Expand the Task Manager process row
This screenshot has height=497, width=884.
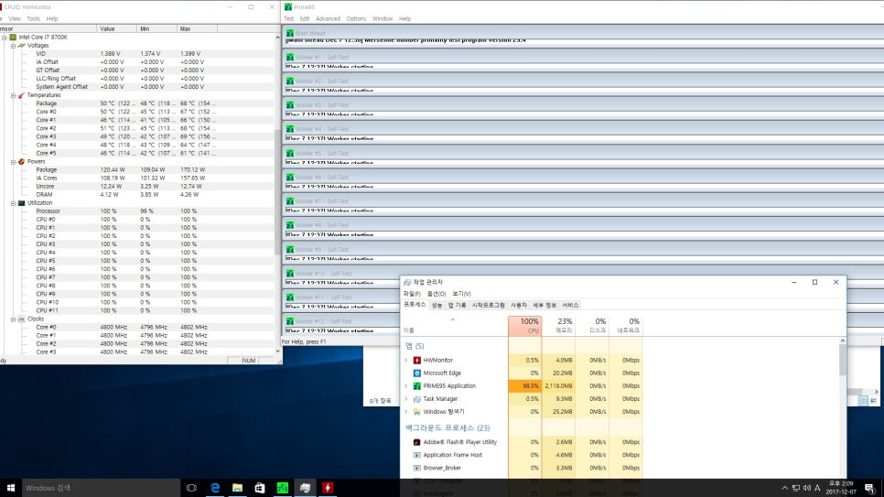406,399
